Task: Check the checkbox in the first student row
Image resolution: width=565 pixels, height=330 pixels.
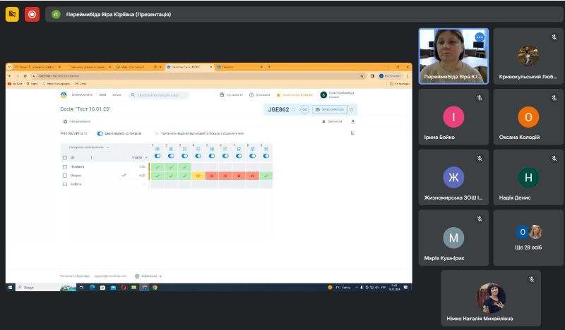Action: point(65,167)
